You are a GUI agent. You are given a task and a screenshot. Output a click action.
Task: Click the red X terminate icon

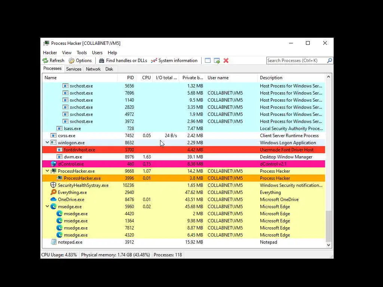(226, 61)
